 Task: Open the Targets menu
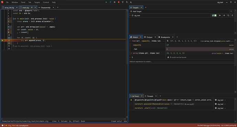37,2
